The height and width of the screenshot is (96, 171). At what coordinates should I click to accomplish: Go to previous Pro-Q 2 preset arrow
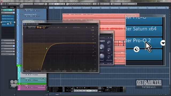tap(66, 27)
